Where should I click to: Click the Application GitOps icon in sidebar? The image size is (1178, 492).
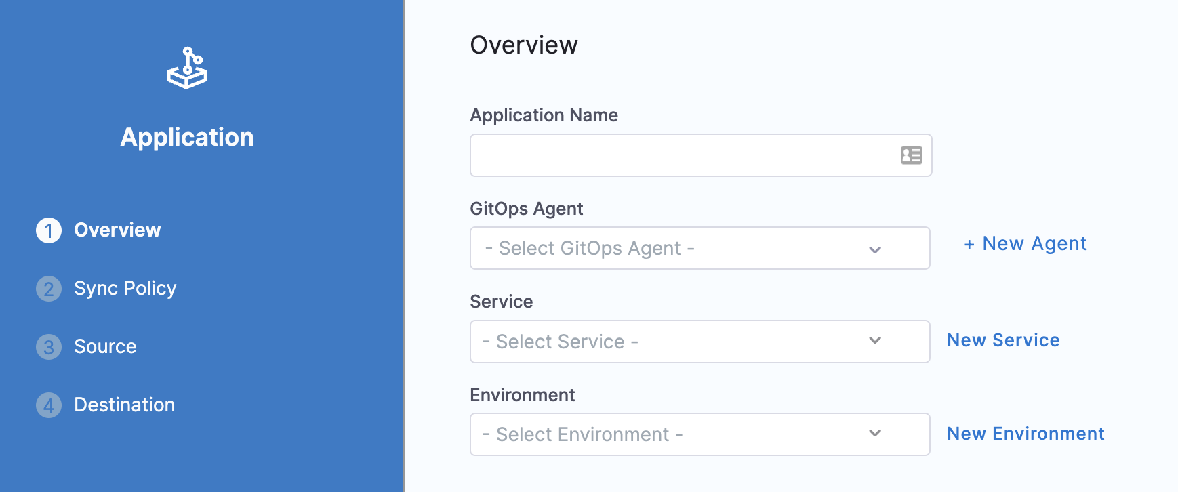click(x=187, y=68)
